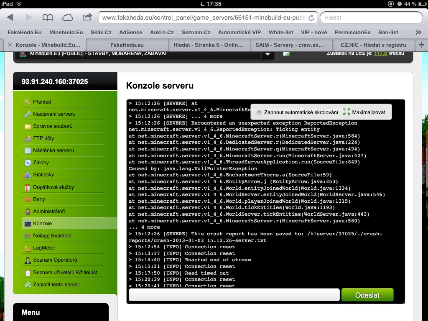428x321 pixels.
Task: Click the Doplňkové služby gift icon
Action: [28, 187]
